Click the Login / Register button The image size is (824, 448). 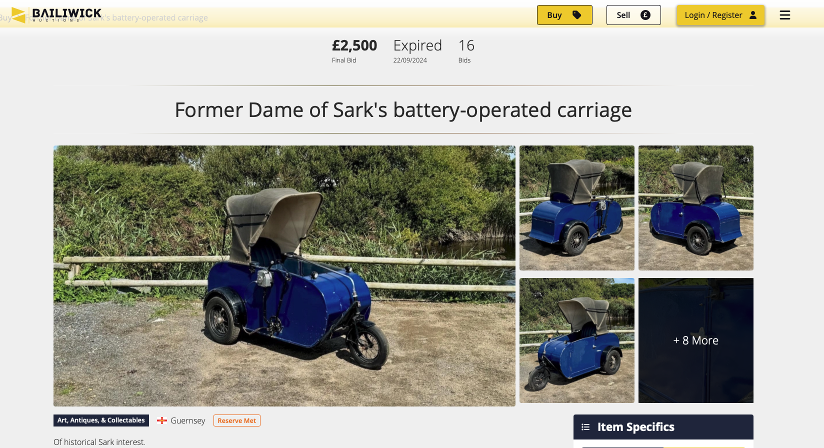coord(720,15)
